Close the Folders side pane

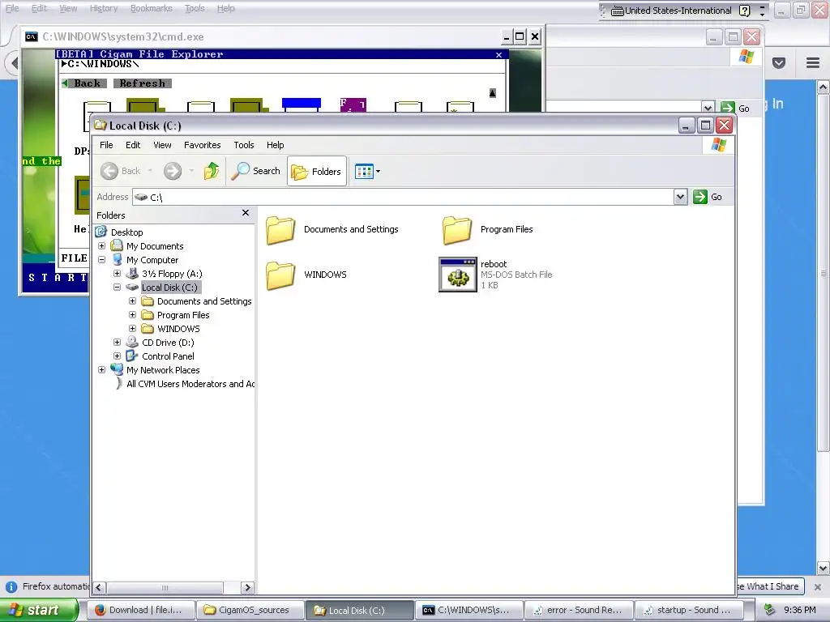[245, 213]
